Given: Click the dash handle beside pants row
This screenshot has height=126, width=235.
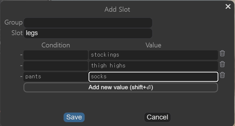Looking at the screenshot, I should pos(21,77).
